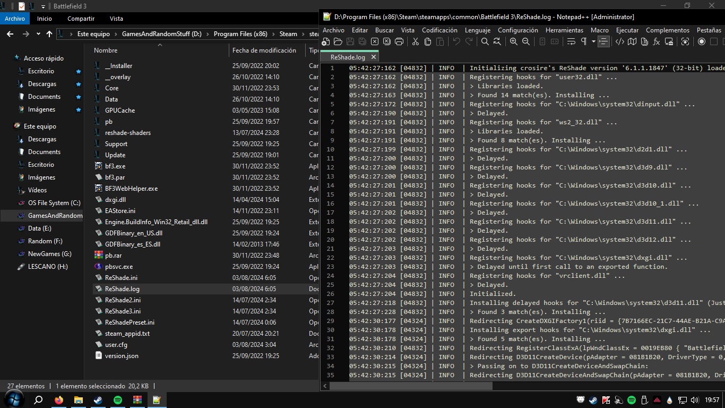This screenshot has width=725, height=408.
Task: Click the Zoom in icon
Action: [x=513, y=41]
